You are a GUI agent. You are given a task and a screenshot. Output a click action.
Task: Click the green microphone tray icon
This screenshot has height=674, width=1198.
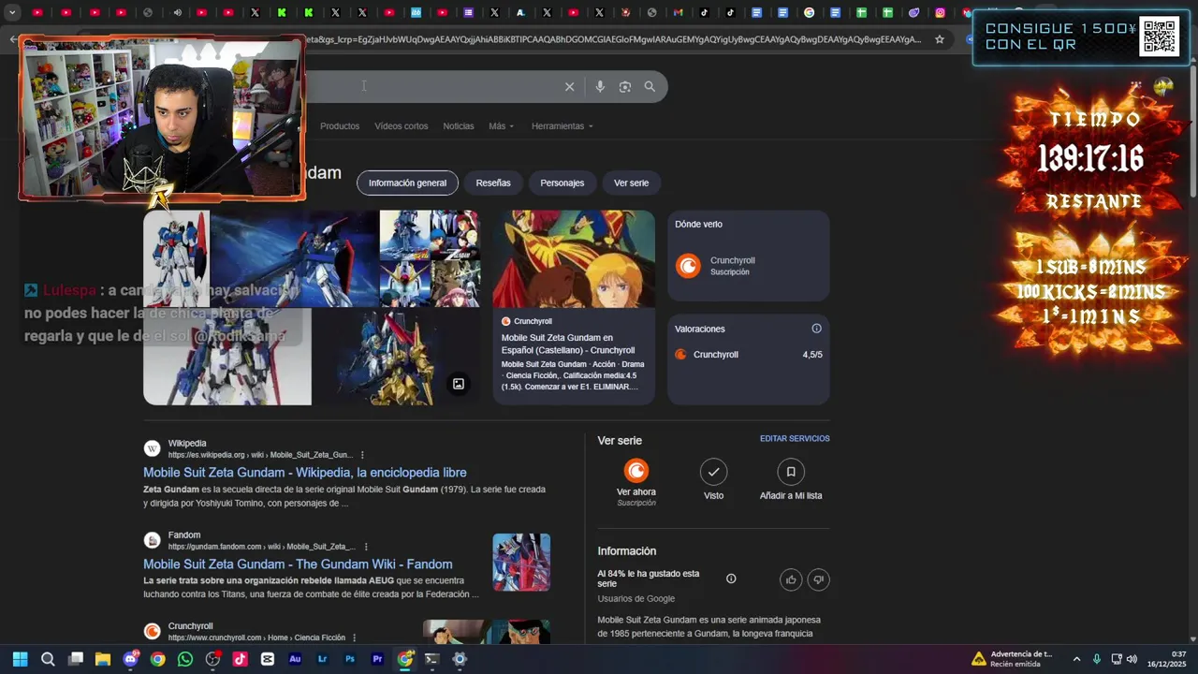coord(1097,659)
